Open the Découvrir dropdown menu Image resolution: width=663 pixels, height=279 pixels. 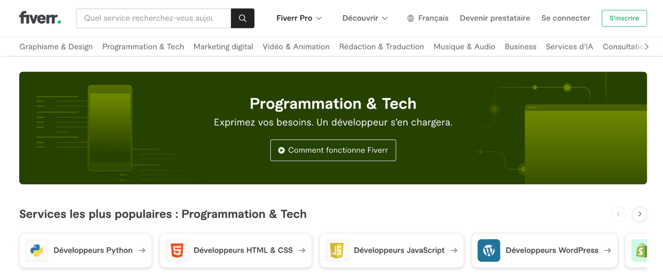click(365, 18)
